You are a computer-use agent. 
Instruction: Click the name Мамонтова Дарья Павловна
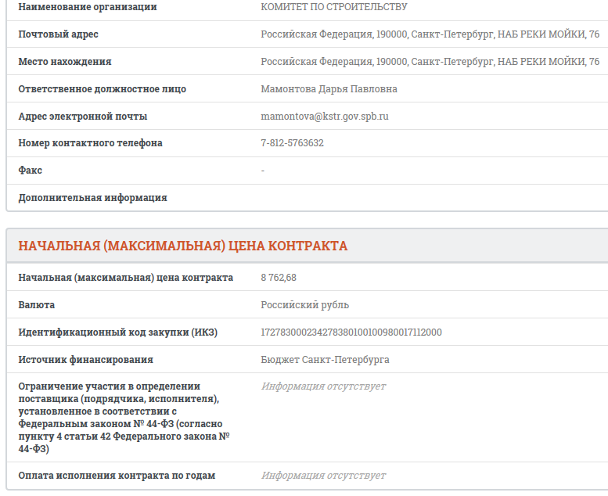[x=329, y=89]
